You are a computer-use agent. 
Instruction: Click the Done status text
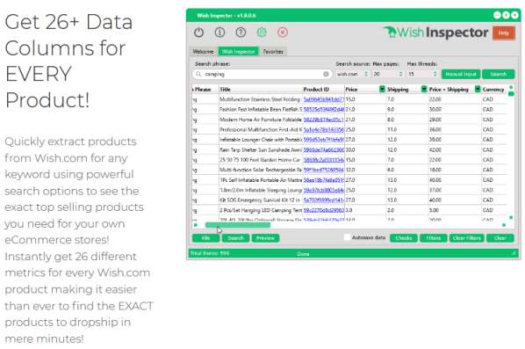click(303, 254)
